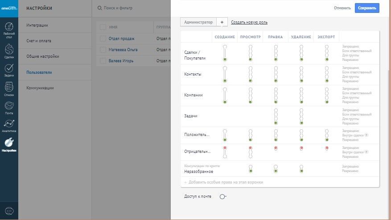Screen dimensions: 391x220
Task: Add a role tab with the plus button
Action: (x=222, y=22)
